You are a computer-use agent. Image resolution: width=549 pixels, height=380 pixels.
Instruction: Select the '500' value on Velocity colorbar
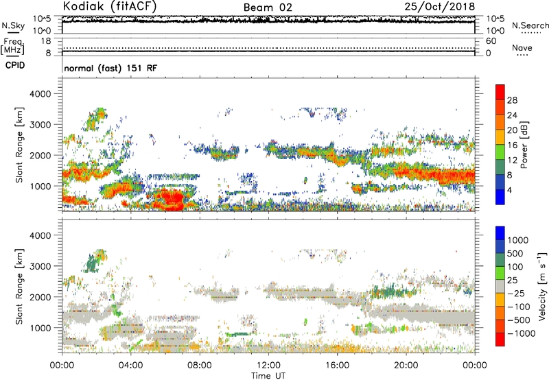[515, 253]
